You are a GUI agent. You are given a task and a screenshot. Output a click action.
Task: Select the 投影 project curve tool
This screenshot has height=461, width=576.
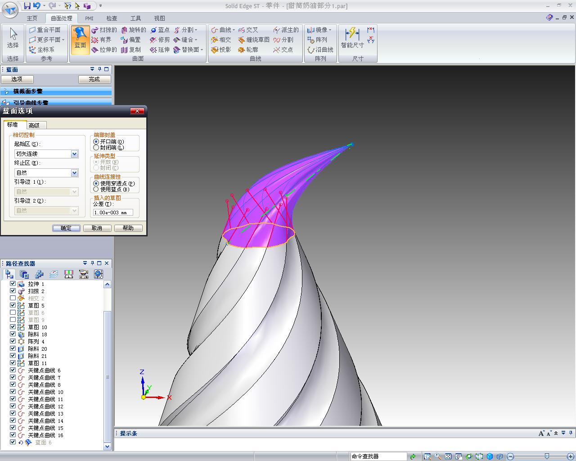221,50
